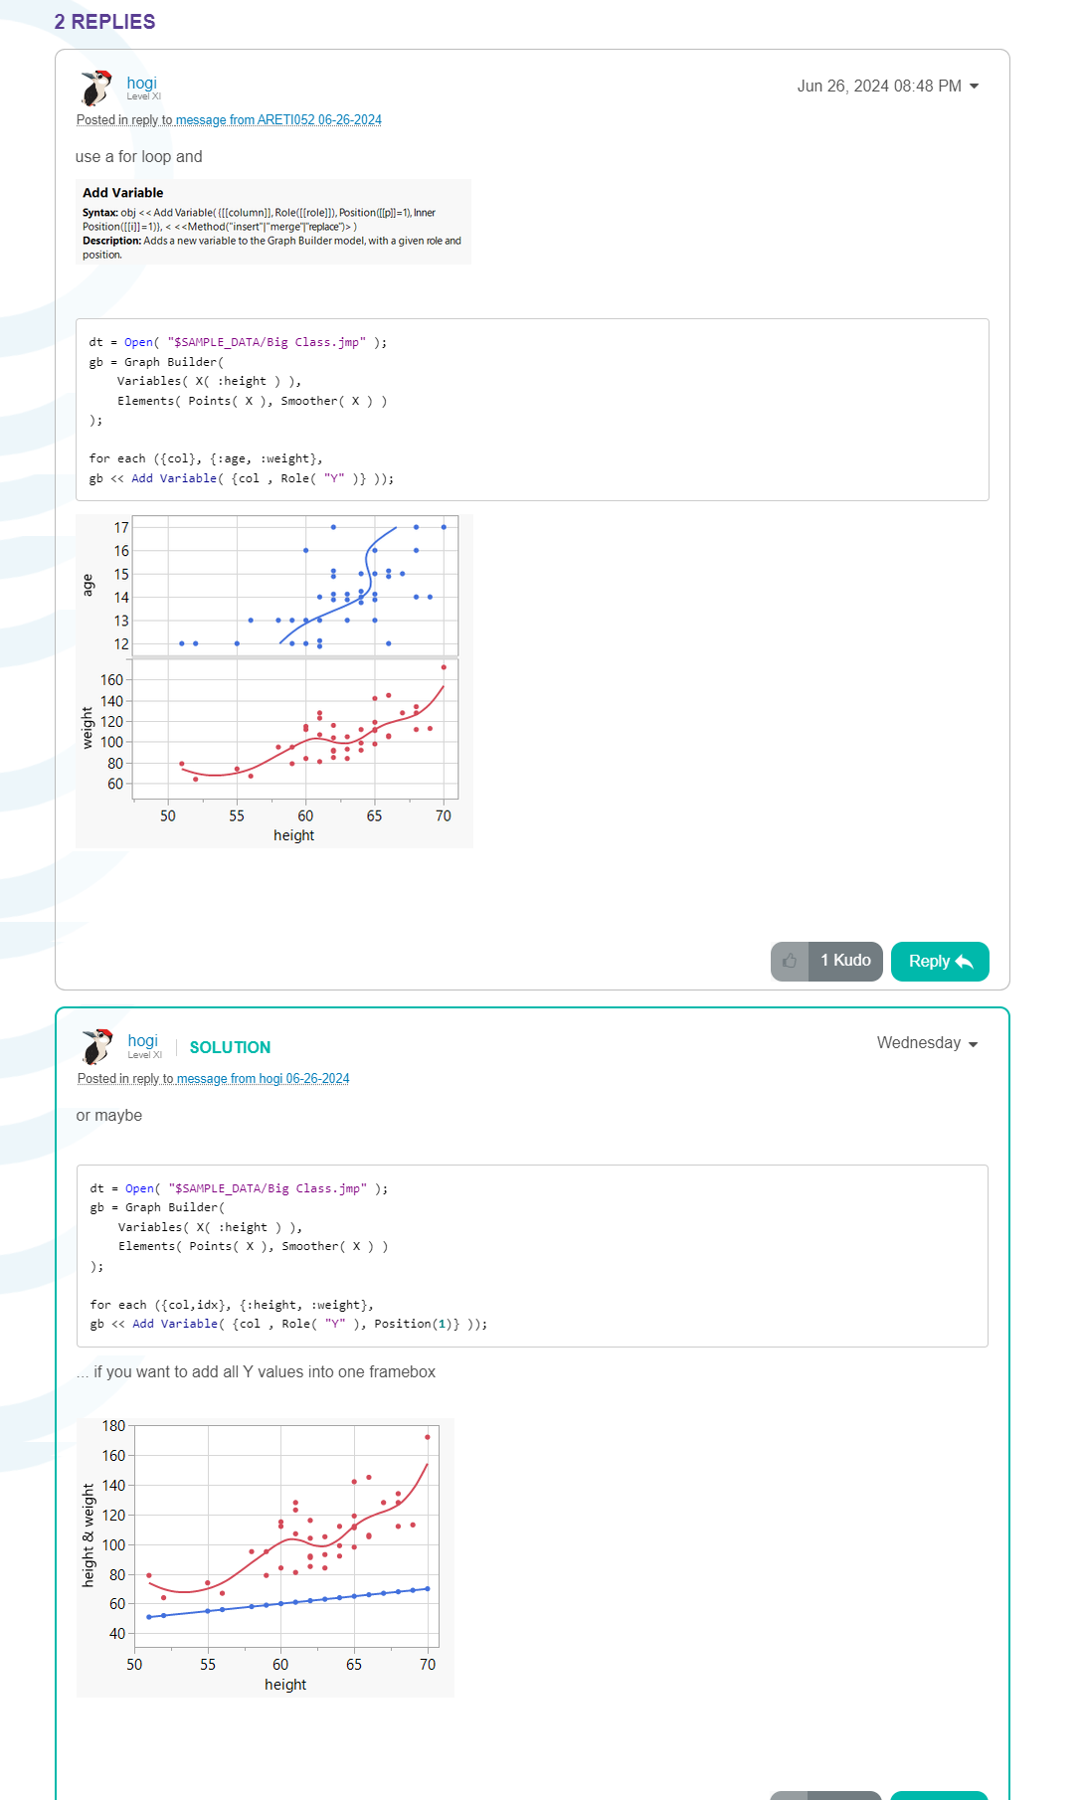
Task: Click the Reply button on first post
Action: pyautogui.click(x=939, y=961)
